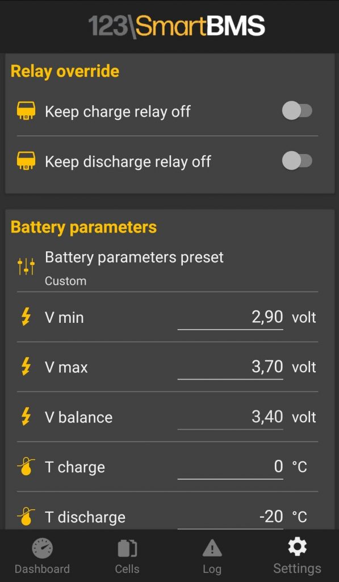Click the V balance lightning bolt icon
This screenshot has width=339, height=582.
(26, 417)
